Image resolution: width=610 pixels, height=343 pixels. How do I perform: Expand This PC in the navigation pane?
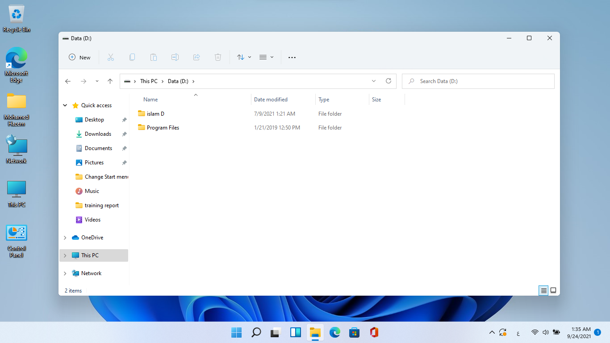point(65,255)
